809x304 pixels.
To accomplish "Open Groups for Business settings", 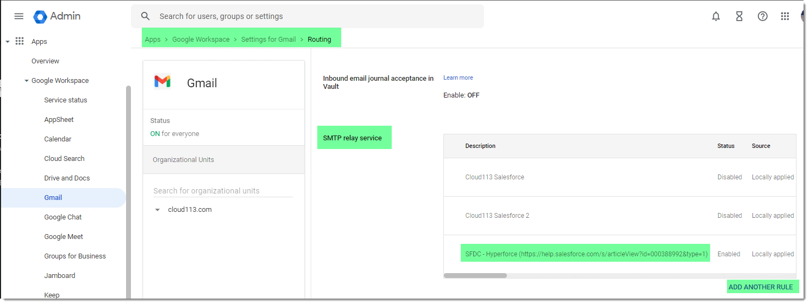I will 75,256.
